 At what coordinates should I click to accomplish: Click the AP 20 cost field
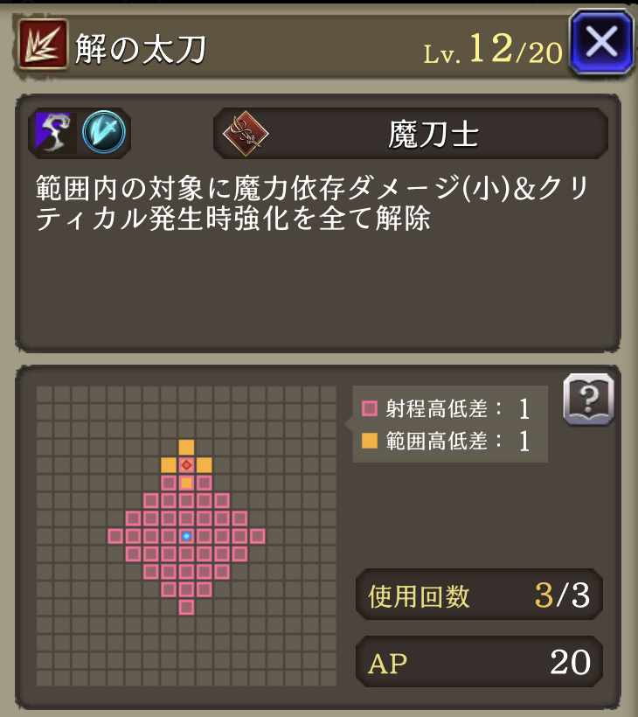[x=479, y=662]
